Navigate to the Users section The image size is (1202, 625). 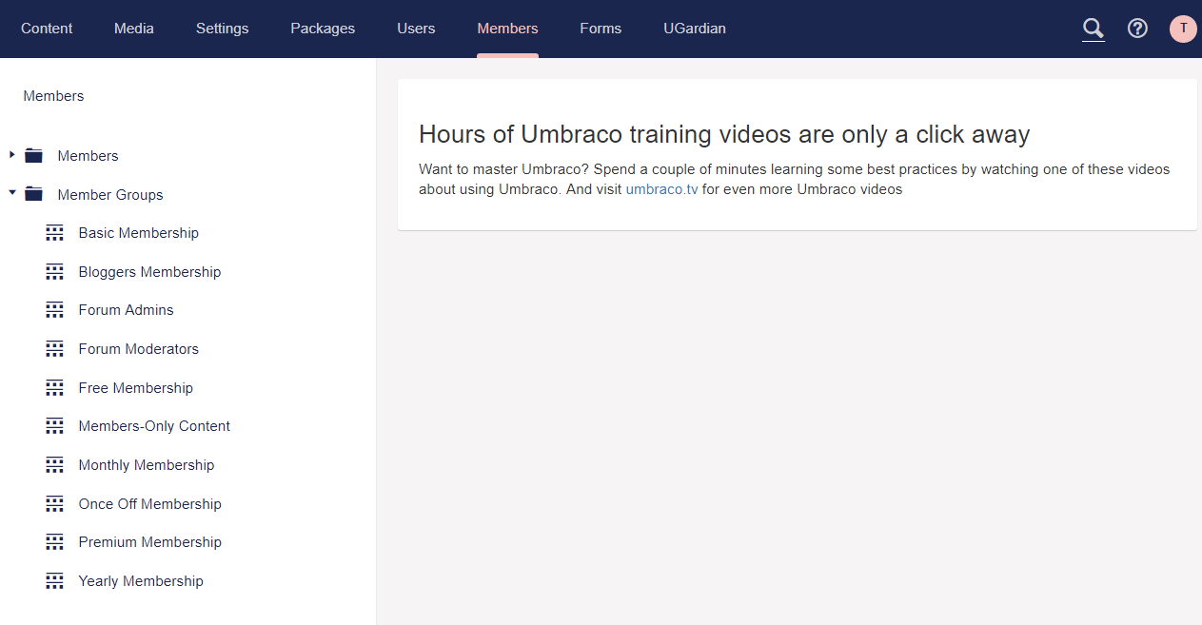coord(416,29)
